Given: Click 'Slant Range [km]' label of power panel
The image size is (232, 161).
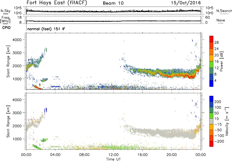Looking at the screenshot, I should click(8, 61).
